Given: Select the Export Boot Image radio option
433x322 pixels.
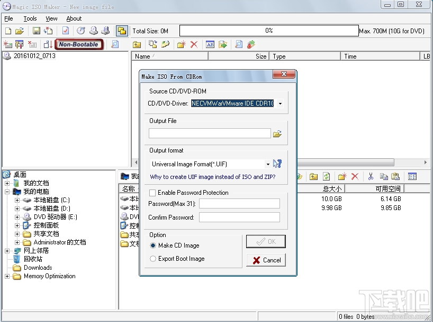Looking at the screenshot, I should coord(152,258).
